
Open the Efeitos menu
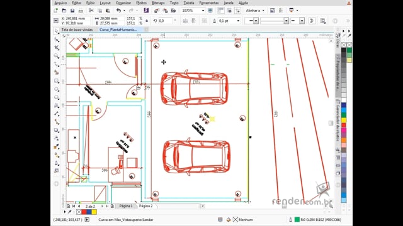(x=141, y=3)
